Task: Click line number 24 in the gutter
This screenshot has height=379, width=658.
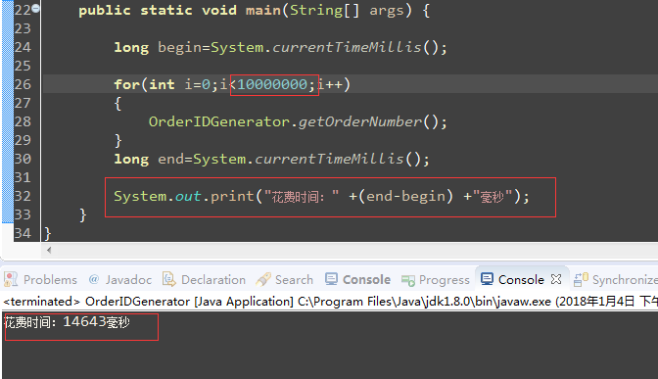Action: click(x=23, y=47)
